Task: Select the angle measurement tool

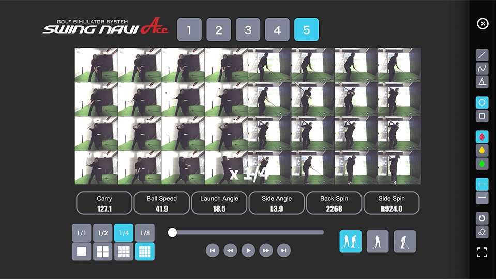Action: (x=482, y=82)
